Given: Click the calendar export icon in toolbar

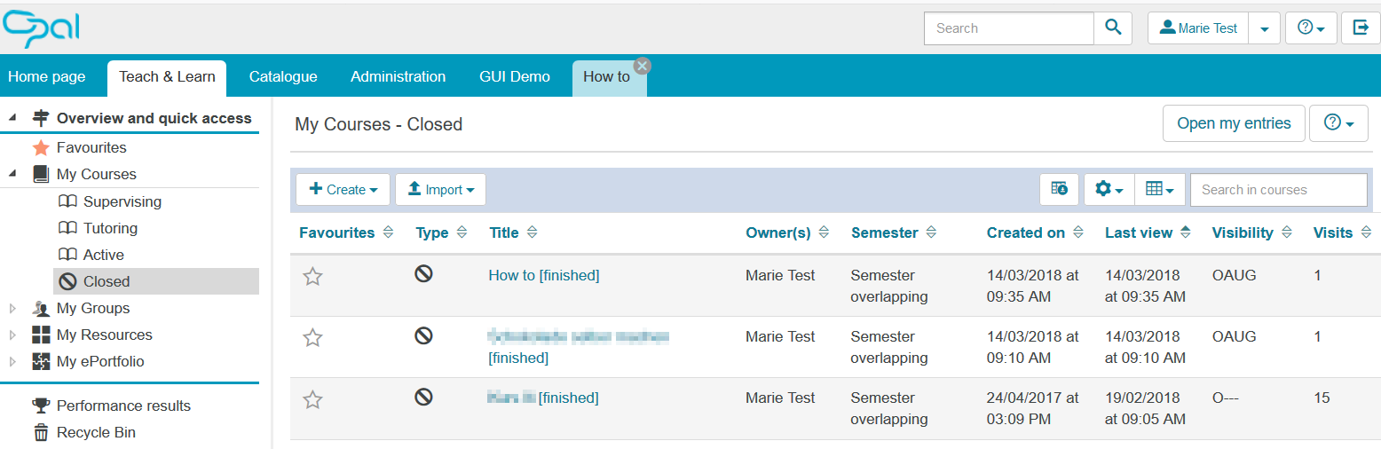Looking at the screenshot, I should 1059,189.
